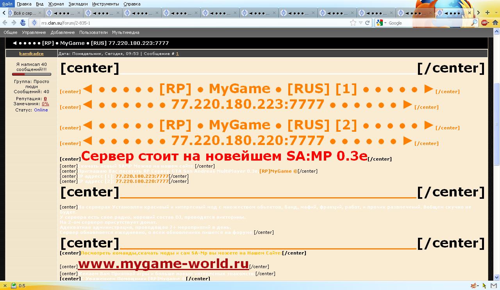Screen dimensions: 500x290
Task: Open the Adblock Plus ABP icon
Action: [484, 23]
